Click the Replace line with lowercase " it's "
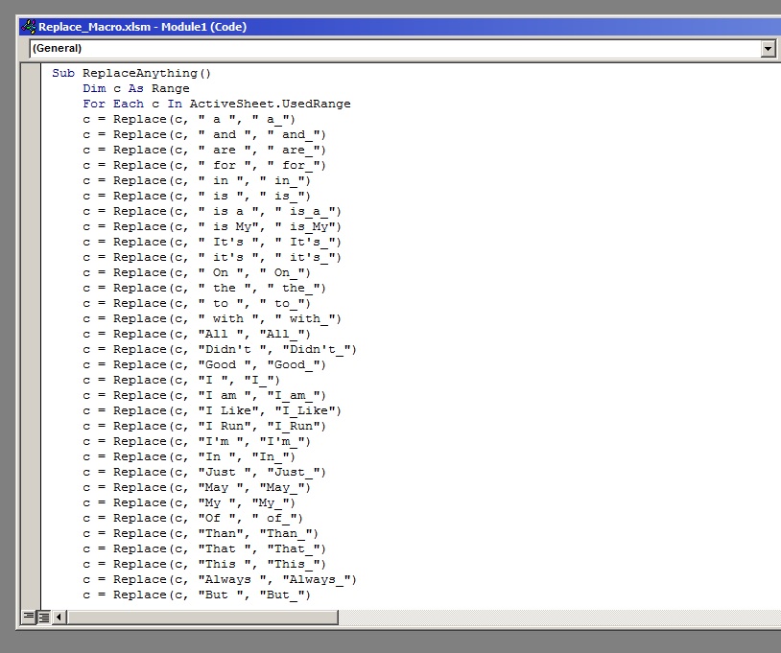This screenshot has width=781, height=653. 212,258
